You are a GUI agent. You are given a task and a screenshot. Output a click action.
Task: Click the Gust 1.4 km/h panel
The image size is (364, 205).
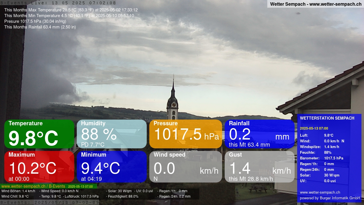pos(260,167)
